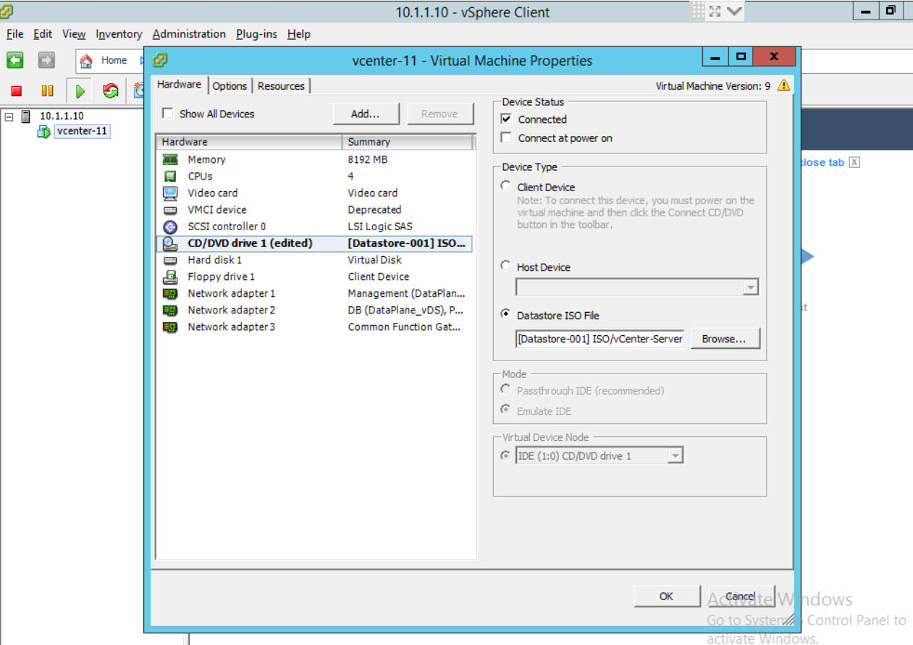Click the Network adapter 1 icon

click(x=170, y=293)
